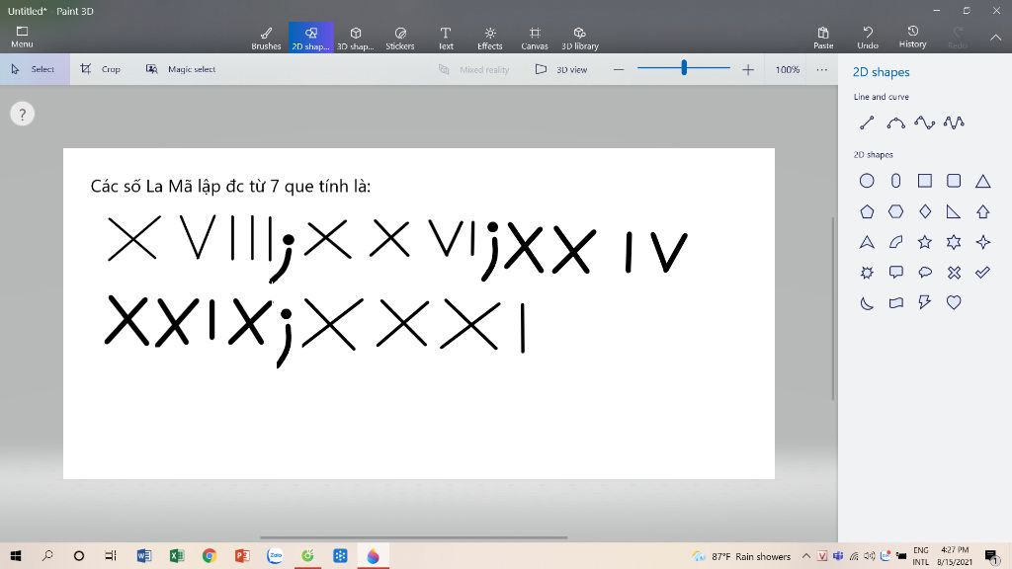Select the straight Line tool
Screen dimensions: 1012x569
point(867,122)
